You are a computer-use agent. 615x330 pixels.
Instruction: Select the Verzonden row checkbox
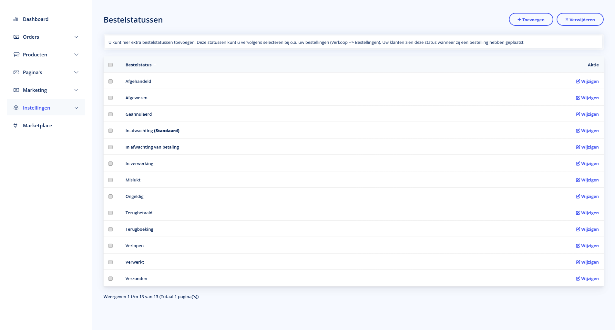[x=111, y=279]
